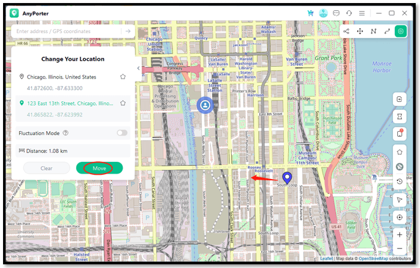Image resolution: width=420 pixels, height=268 pixels.
Task: Click the Move button
Action: pos(99,168)
